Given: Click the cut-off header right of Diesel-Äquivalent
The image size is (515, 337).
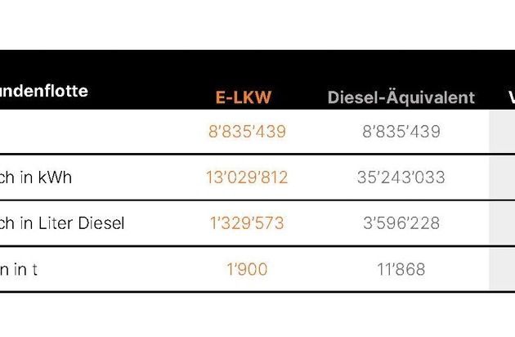Looking at the screenshot, I should coord(510,97).
